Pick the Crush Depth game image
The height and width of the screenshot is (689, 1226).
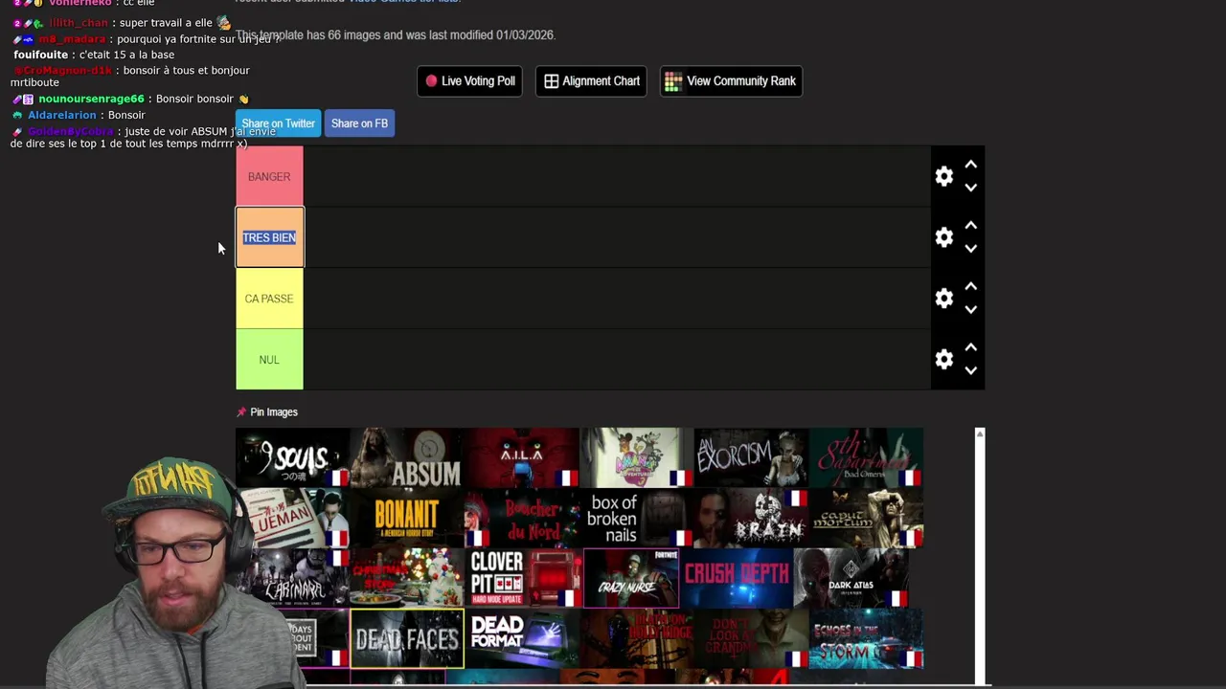(x=737, y=578)
